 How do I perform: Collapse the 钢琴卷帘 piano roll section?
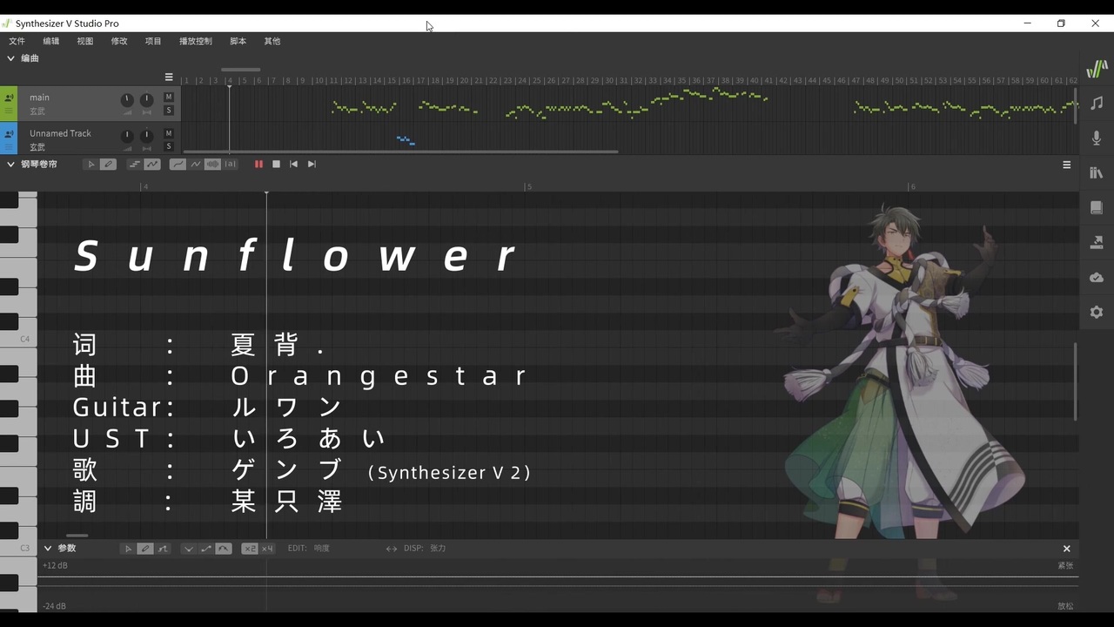(11, 164)
